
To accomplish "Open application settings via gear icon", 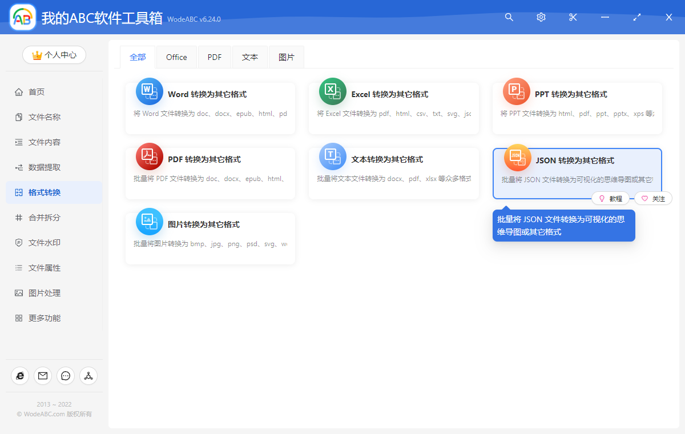I will (x=541, y=17).
